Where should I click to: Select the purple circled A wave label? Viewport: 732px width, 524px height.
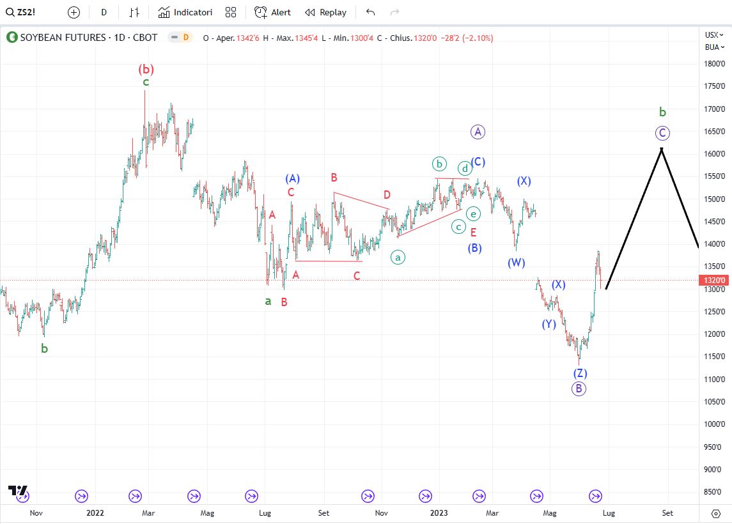[x=478, y=132]
